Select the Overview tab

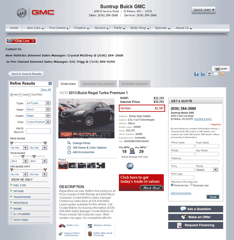tap(68, 84)
